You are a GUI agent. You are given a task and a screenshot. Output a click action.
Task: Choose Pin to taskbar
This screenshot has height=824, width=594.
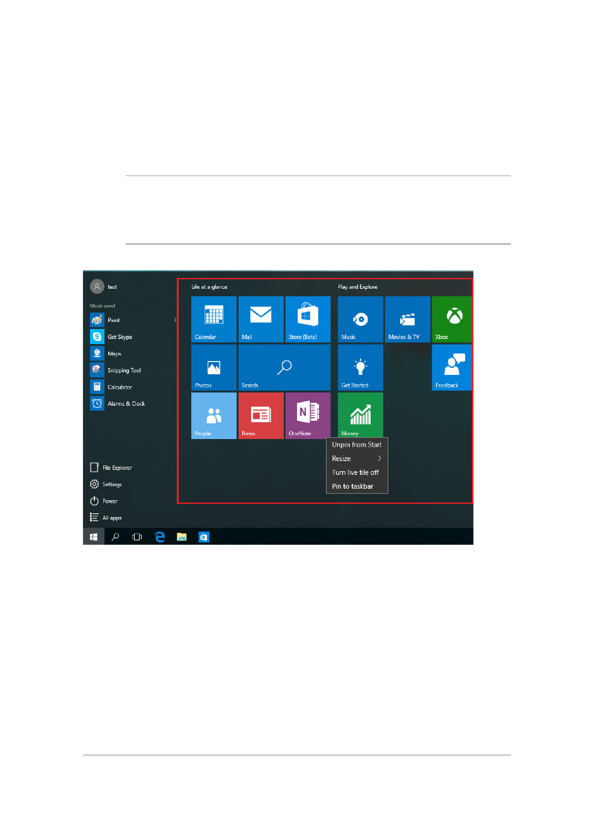tap(357, 486)
